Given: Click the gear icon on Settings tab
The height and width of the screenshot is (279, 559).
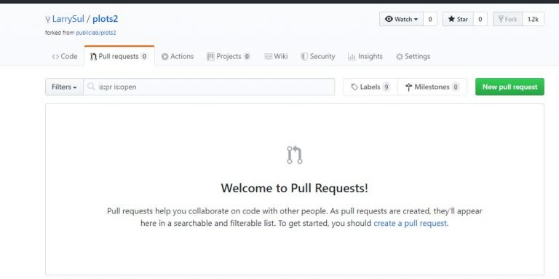Looking at the screenshot, I should 400,56.
